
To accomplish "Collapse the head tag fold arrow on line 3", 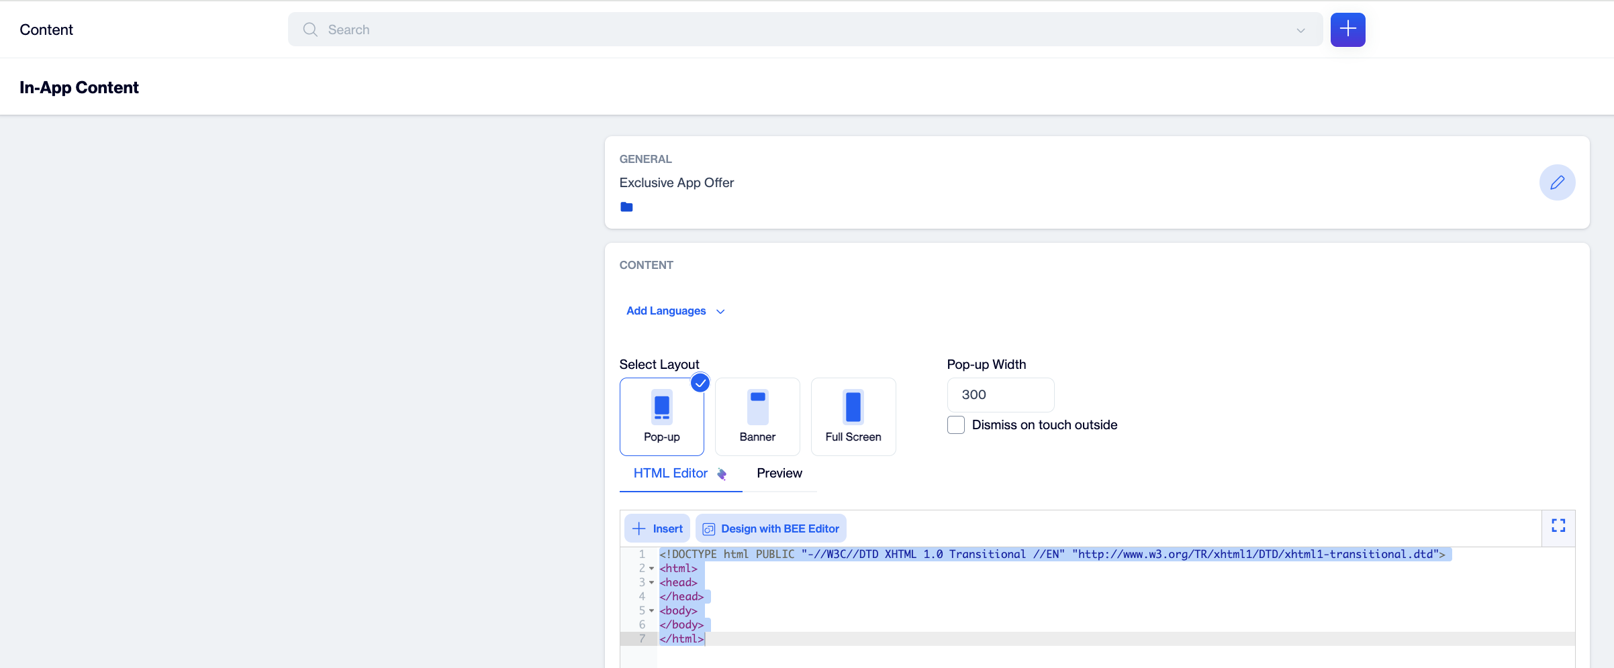I will coord(651,583).
